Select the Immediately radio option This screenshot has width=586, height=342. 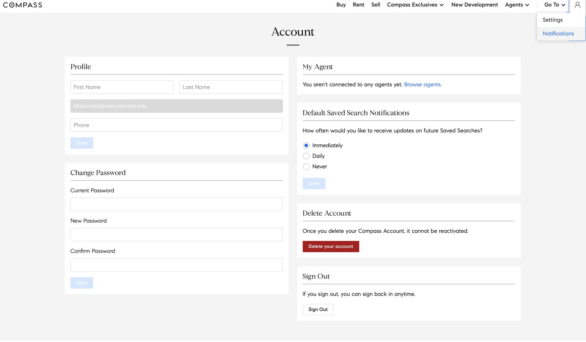coord(306,146)
